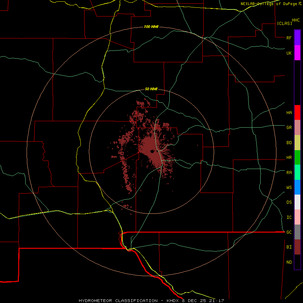Click the [CLAS] units label
This screenshot has height=303, width=303.
[x=284, y=23]
